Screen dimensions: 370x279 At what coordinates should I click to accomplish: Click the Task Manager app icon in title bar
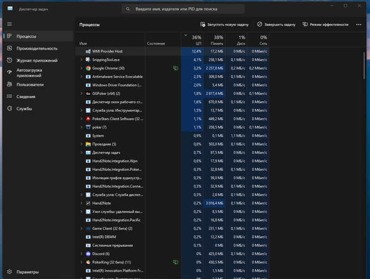pos(10,9)
